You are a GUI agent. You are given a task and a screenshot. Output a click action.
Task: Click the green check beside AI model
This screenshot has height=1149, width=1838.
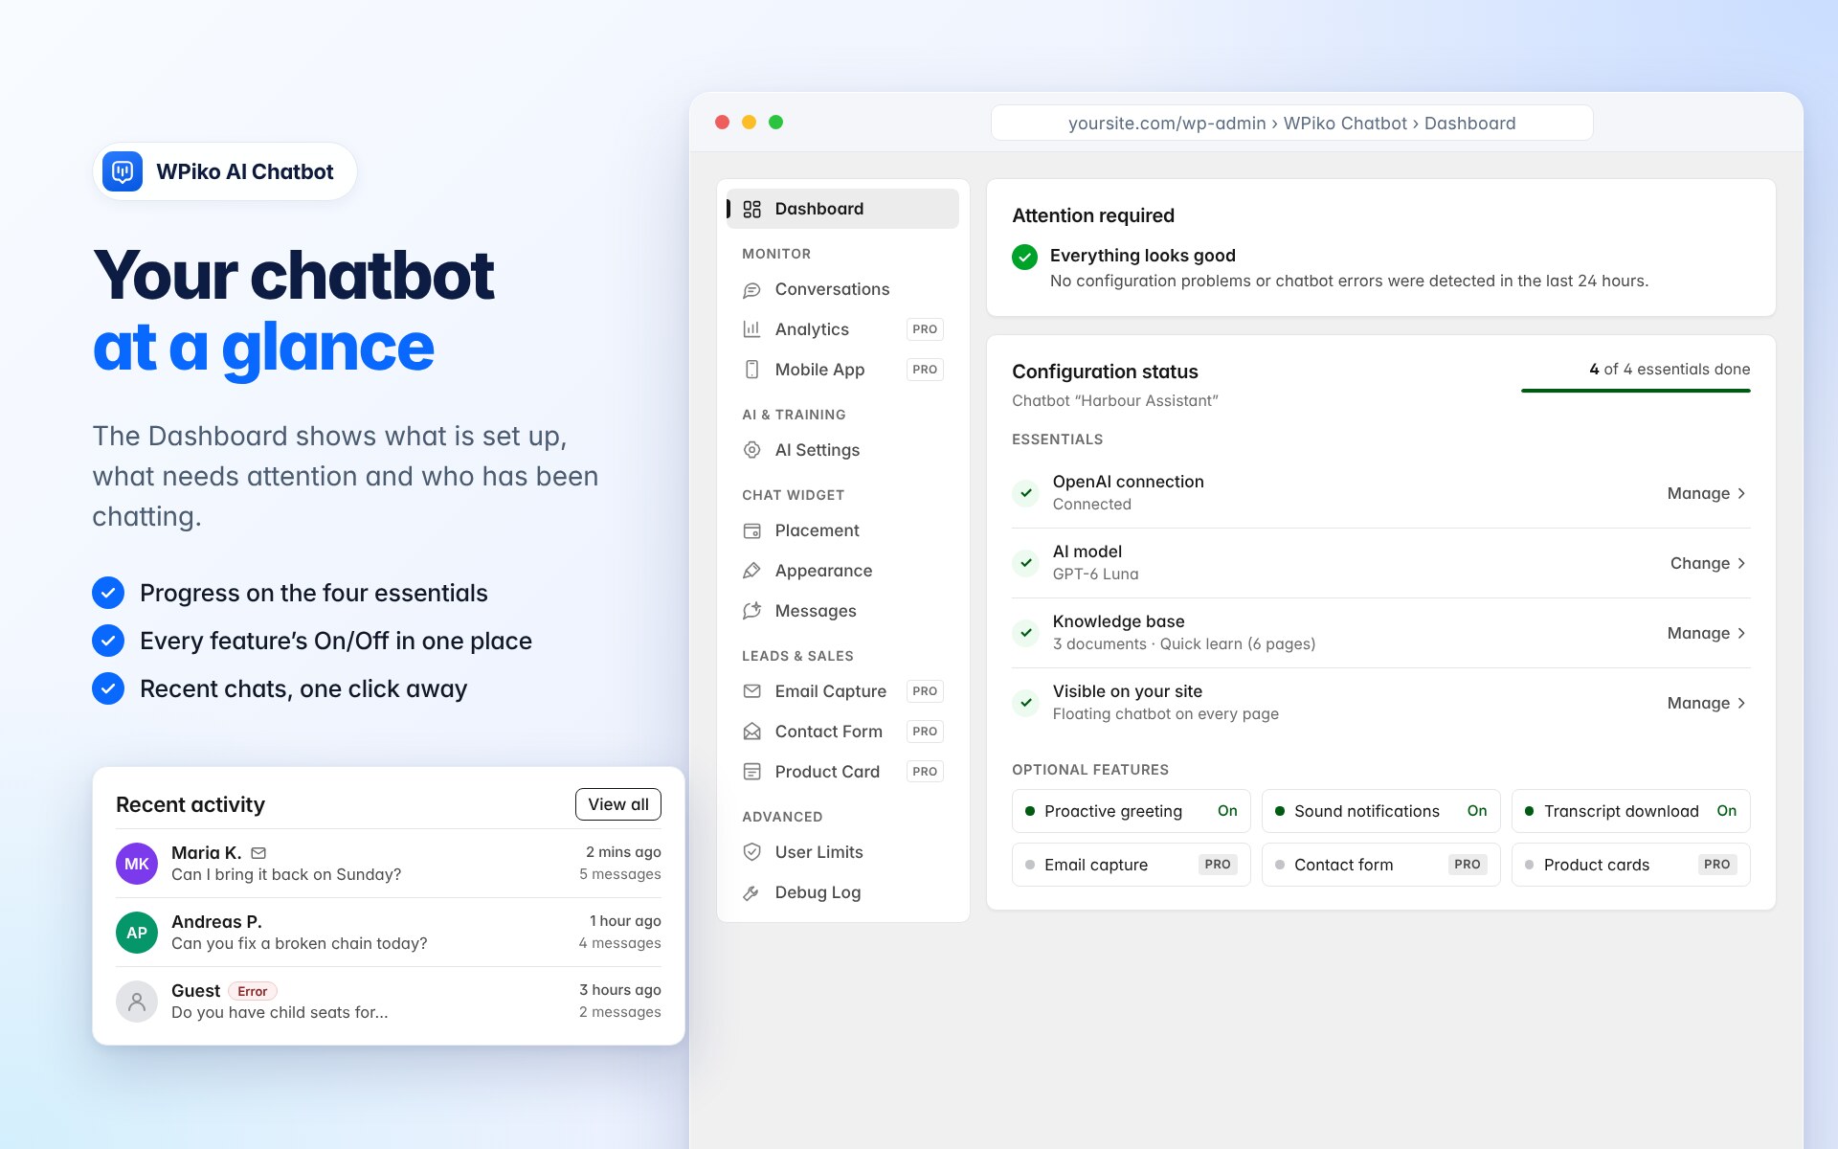click(1025, 563)
